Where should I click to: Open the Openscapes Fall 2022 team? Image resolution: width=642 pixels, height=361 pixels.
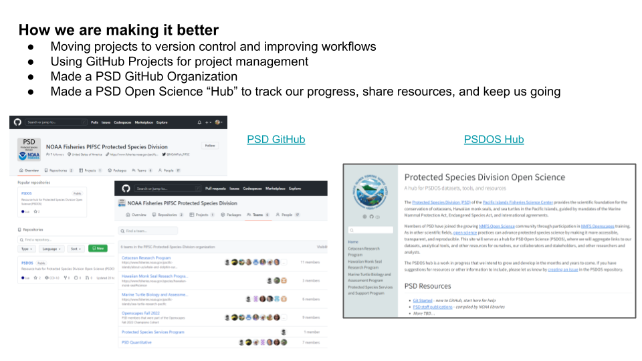140,313
